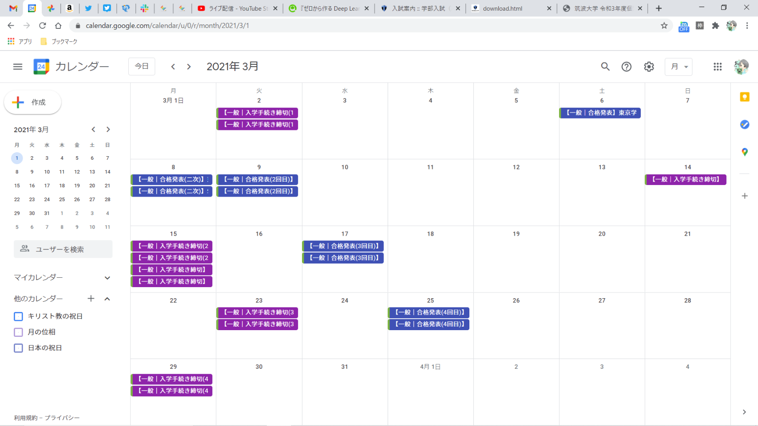758x426 pixels.
Task: Switch to the download.html browser tab
Action: [x=508, y=8]
